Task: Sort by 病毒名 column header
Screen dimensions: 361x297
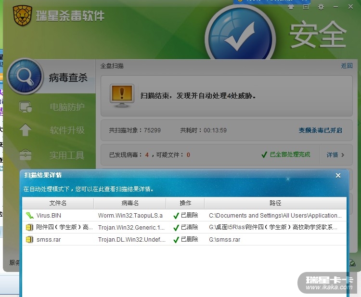Action: [x=130, y=203]
